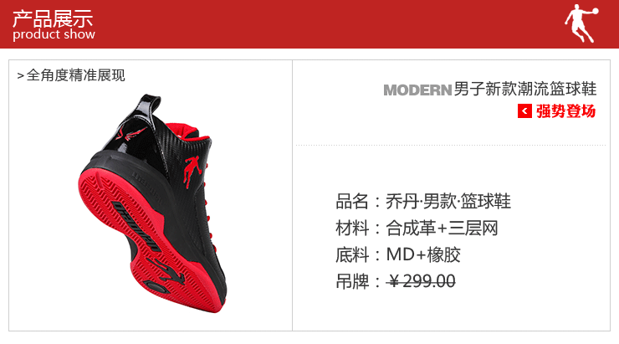Select the 品名 乔丹·男款·篮球鞋 line
Screen dimensions: 619x344
coord(423,202)
